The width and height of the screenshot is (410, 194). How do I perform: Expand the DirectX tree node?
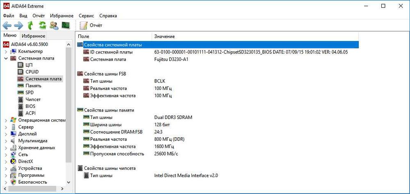(6, 162)
